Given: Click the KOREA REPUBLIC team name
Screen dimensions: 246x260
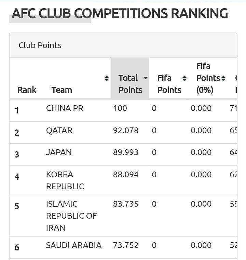Looking at the screenshot, I should click(x=65, y=180).
